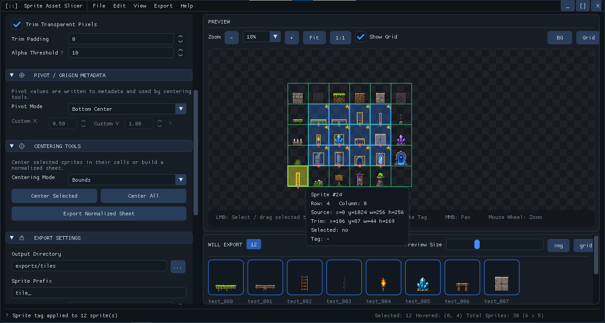The image size is (605, 323).
Task: Disable Trim Transparent Pixels checkbox
Action: (x=17, y=24)
